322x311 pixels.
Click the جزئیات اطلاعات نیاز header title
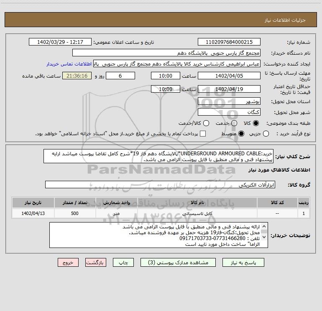coord(285,20)
